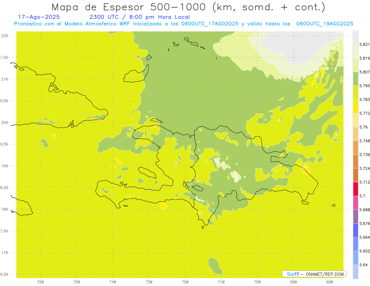Click the legend value 5.652

[364, 251]
